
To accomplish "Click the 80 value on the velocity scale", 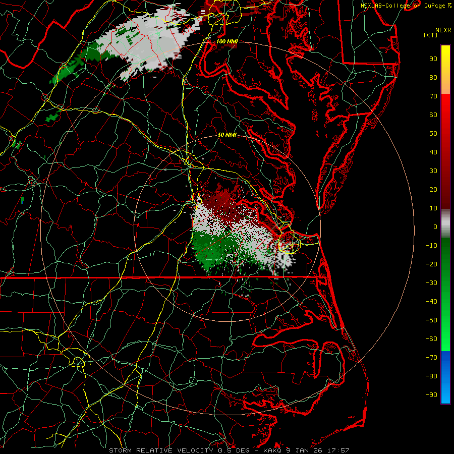I will pos(433,78).
